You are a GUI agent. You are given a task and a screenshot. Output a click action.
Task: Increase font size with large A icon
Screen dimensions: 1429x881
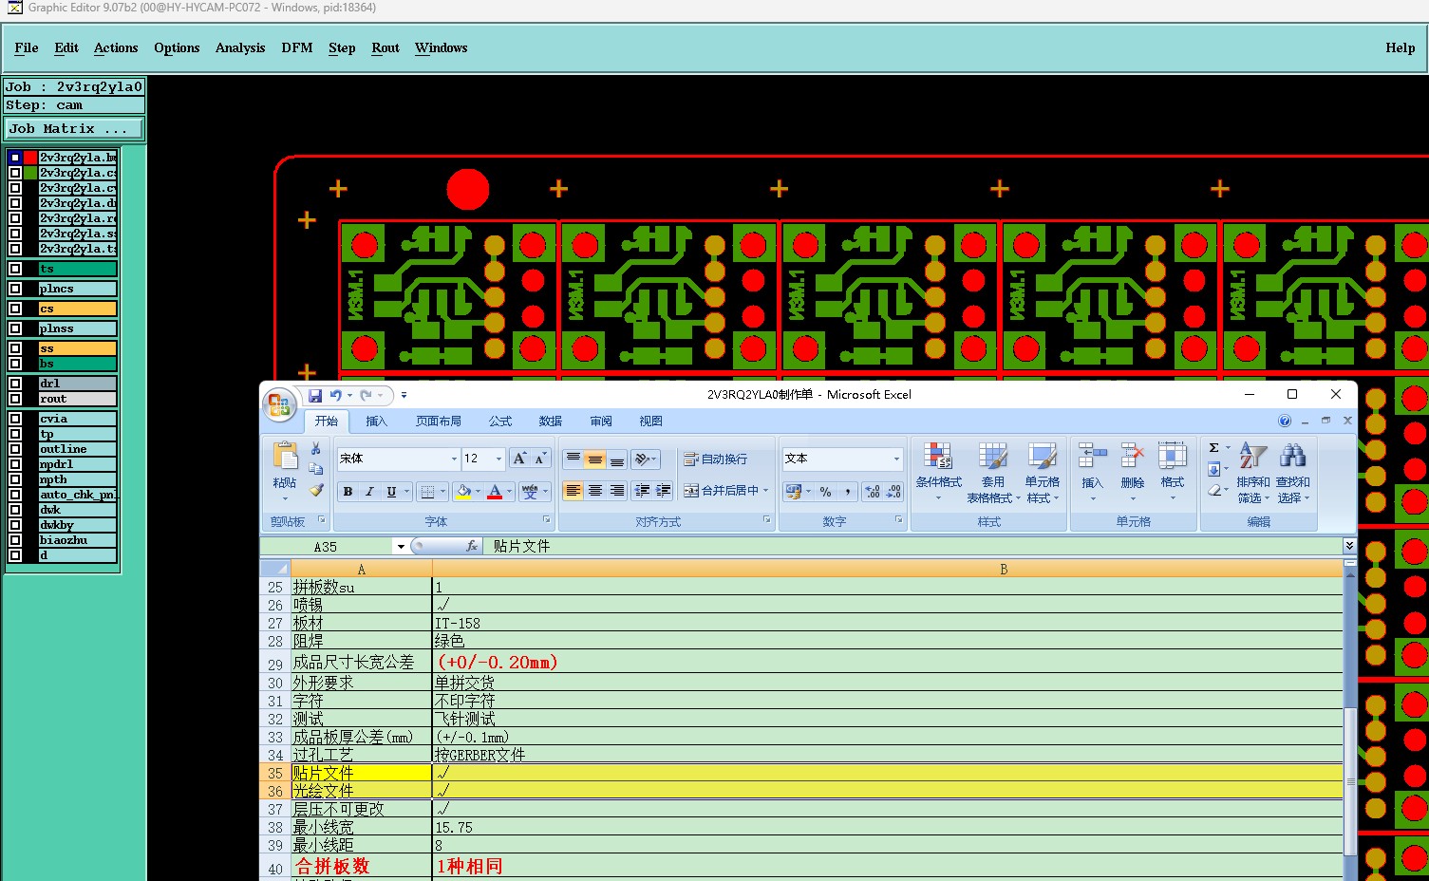click(x=519, y=459)
